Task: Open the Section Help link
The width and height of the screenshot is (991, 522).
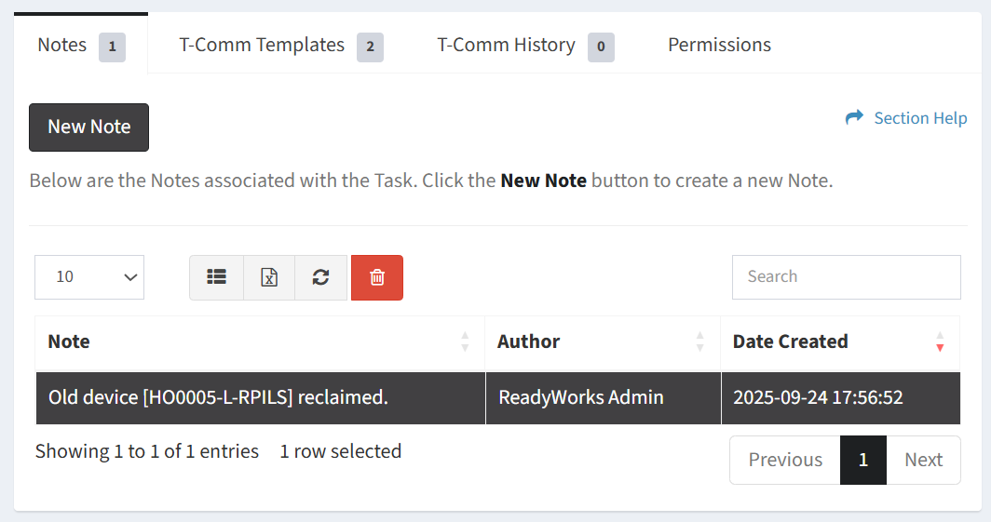Action: coord(920,118)
